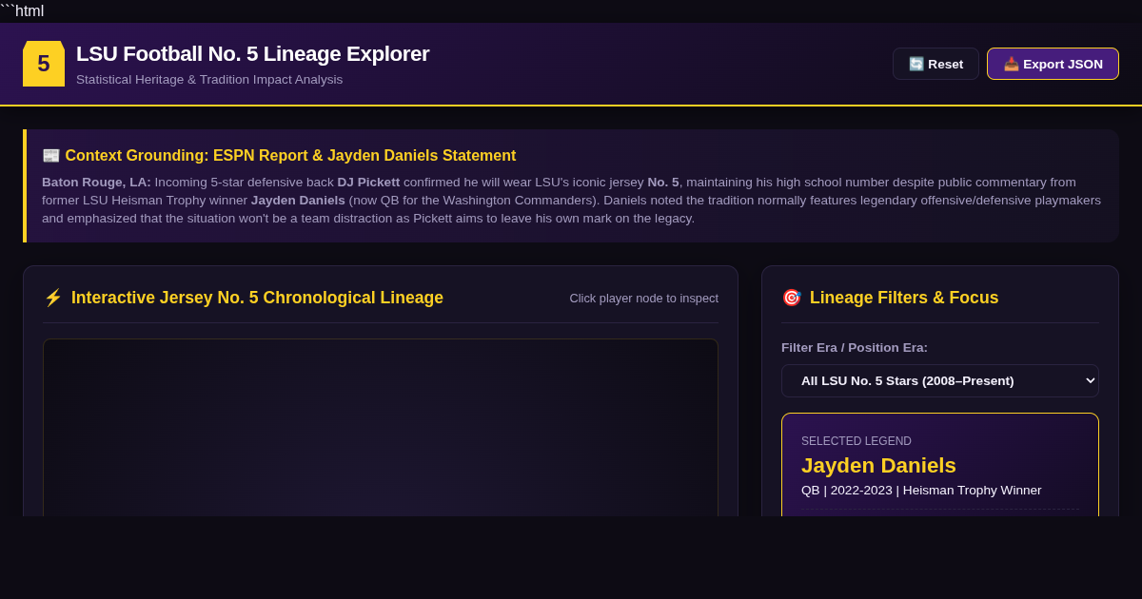Open the Filter Era dropdown
This screenshot has width=1142, height=599.
coord(940,380)
